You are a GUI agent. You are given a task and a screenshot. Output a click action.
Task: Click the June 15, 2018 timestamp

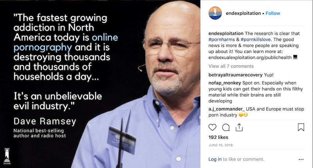tap(220, 145)
